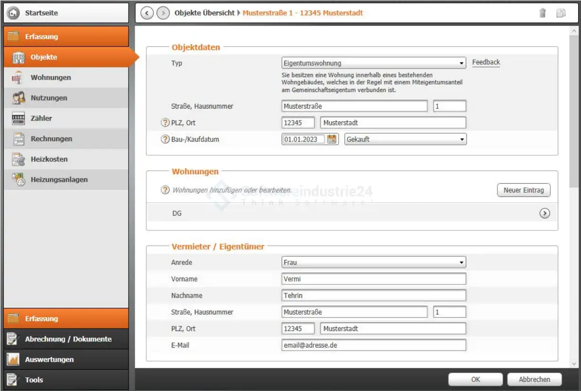Click the help icon next to PLZ, Ort

tap(165, 123)
